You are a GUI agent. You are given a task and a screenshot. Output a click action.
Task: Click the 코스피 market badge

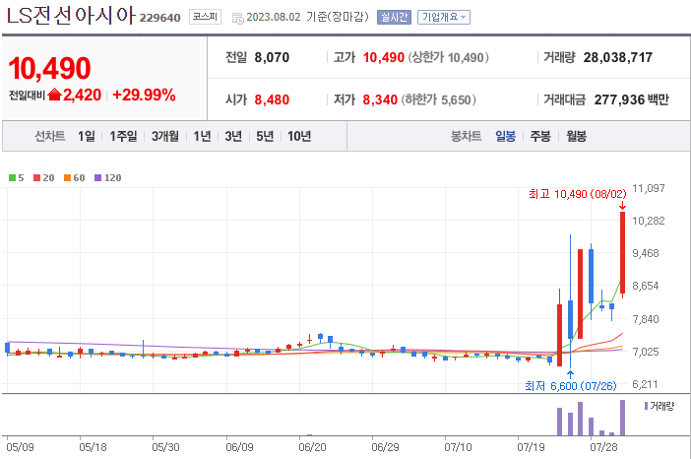(205, 17)
